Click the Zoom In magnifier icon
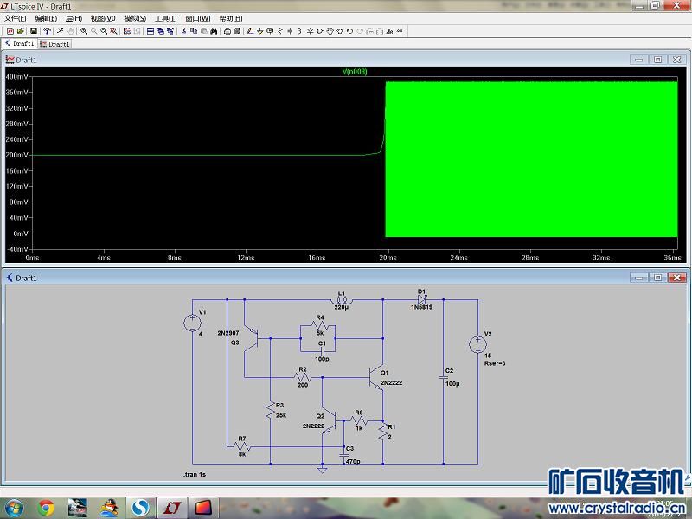Image resolution: width=692 pixels, height=519 pixels. [84, 31]
